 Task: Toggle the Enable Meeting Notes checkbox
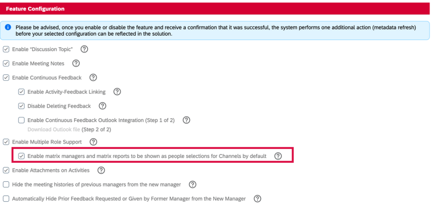(6, 63)
